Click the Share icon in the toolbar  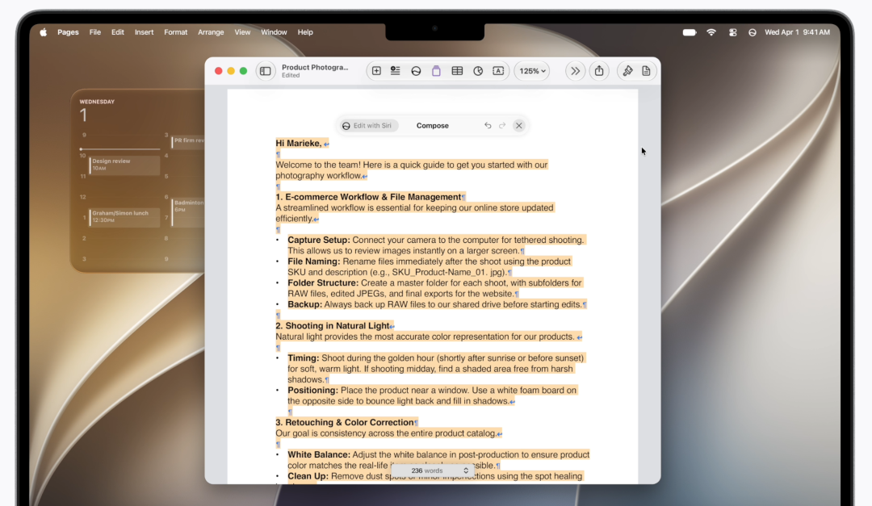coord(599,71)
